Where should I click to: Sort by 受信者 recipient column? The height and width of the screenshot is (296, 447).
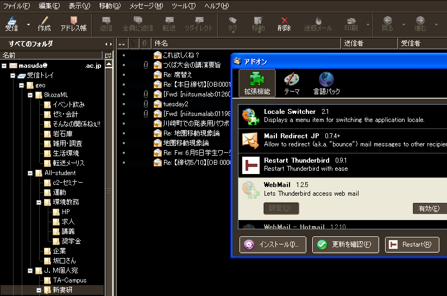pos(423,43)
